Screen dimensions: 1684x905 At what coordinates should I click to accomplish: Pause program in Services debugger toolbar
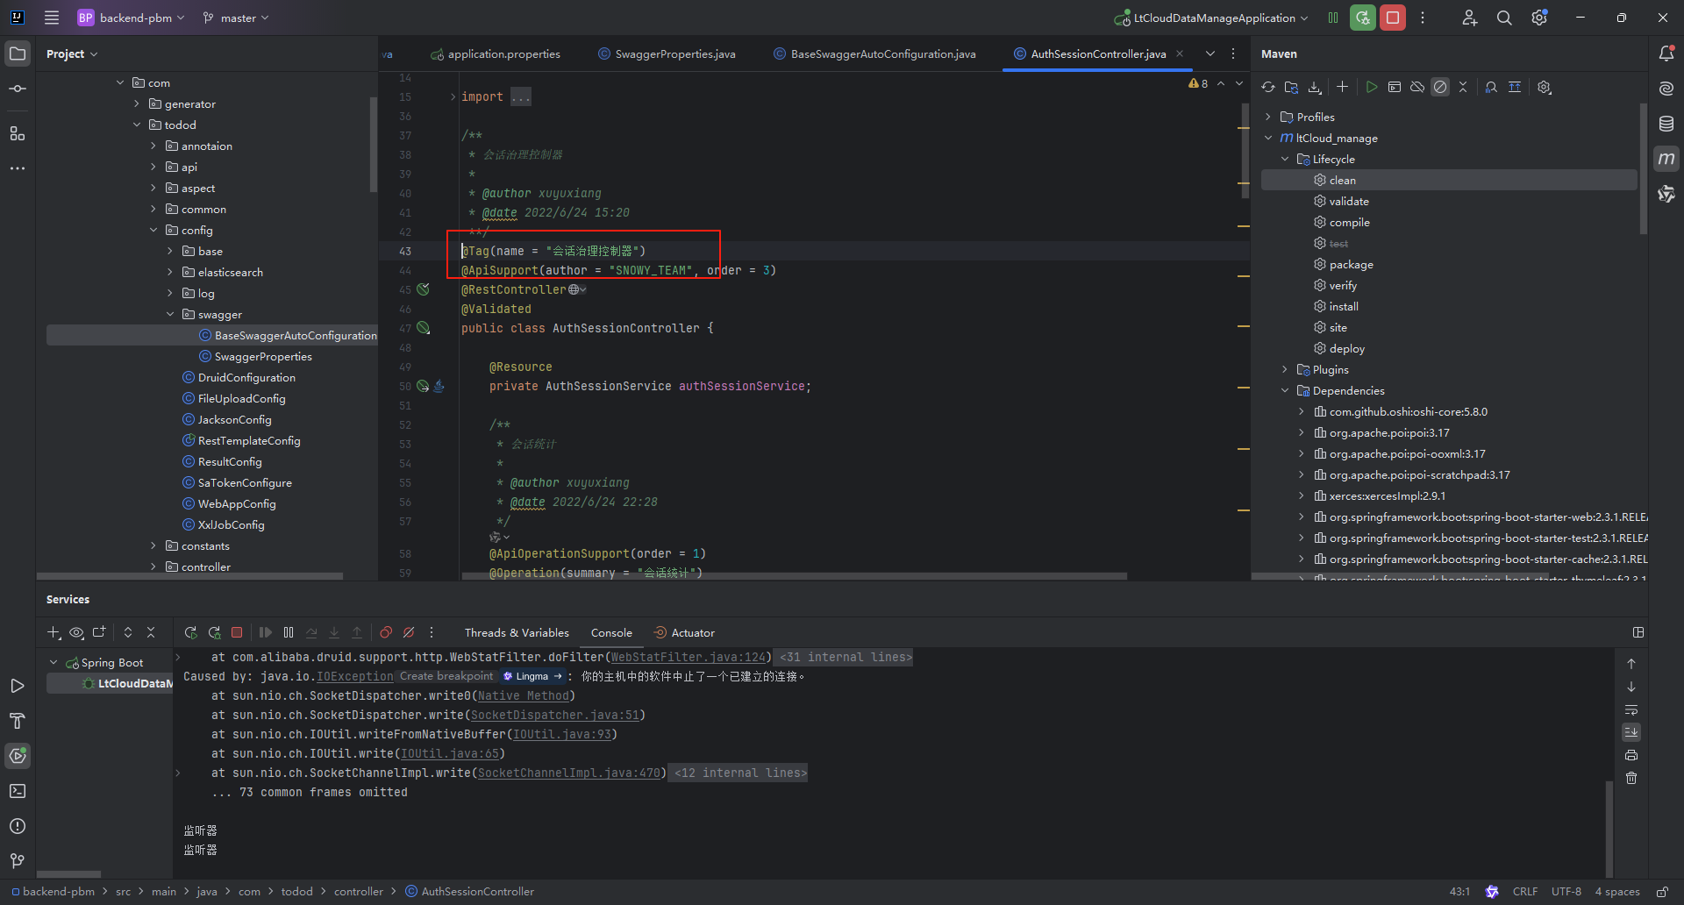point(289,632)
